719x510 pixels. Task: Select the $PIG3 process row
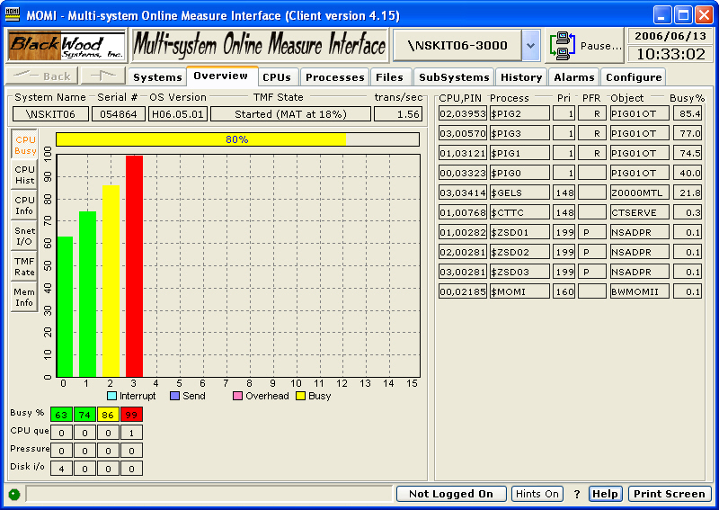570,133
